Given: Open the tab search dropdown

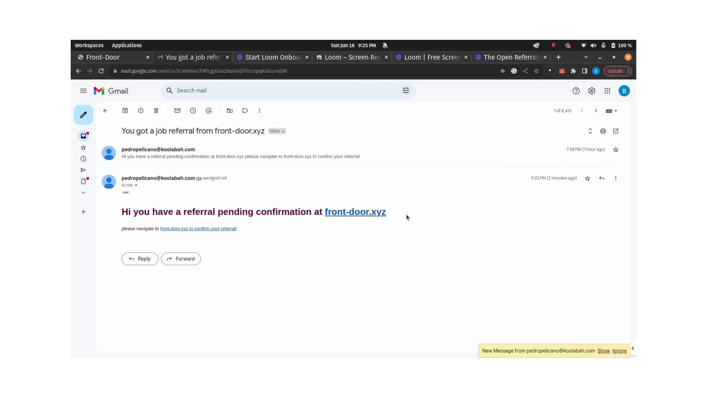Looking at the screenshot, I should [586, 57].
